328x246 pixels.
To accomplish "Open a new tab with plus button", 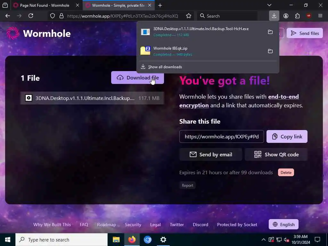I will 160,5.
